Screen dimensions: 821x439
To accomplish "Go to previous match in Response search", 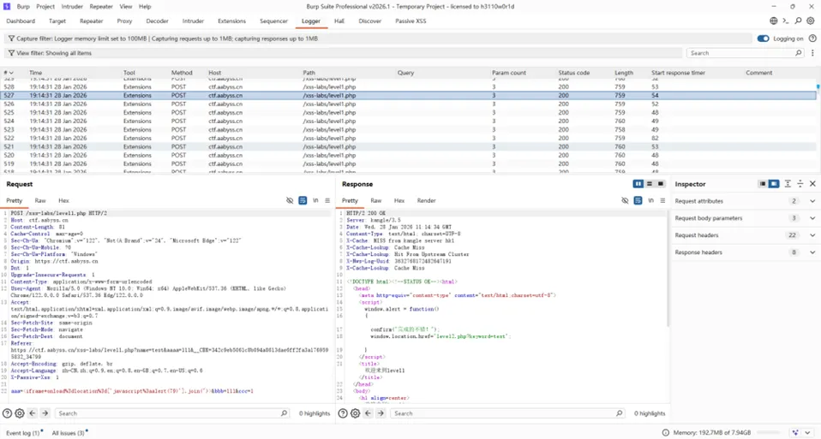I will (x=369, y=413).
